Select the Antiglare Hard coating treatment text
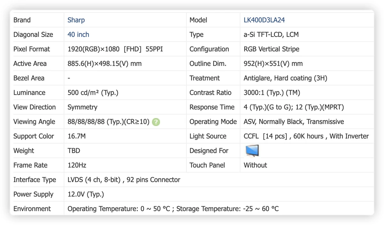This screenshot has width=384, height=225. 285,78
